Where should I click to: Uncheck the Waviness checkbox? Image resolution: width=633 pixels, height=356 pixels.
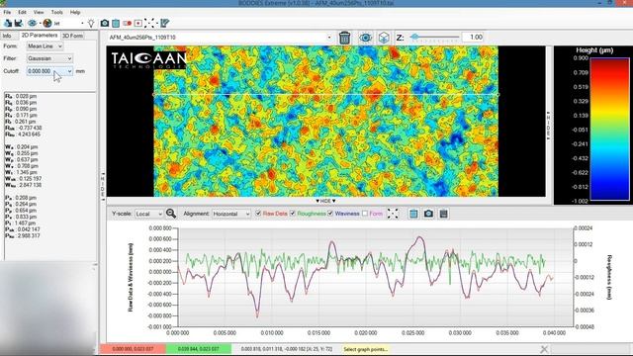(330, 214)
